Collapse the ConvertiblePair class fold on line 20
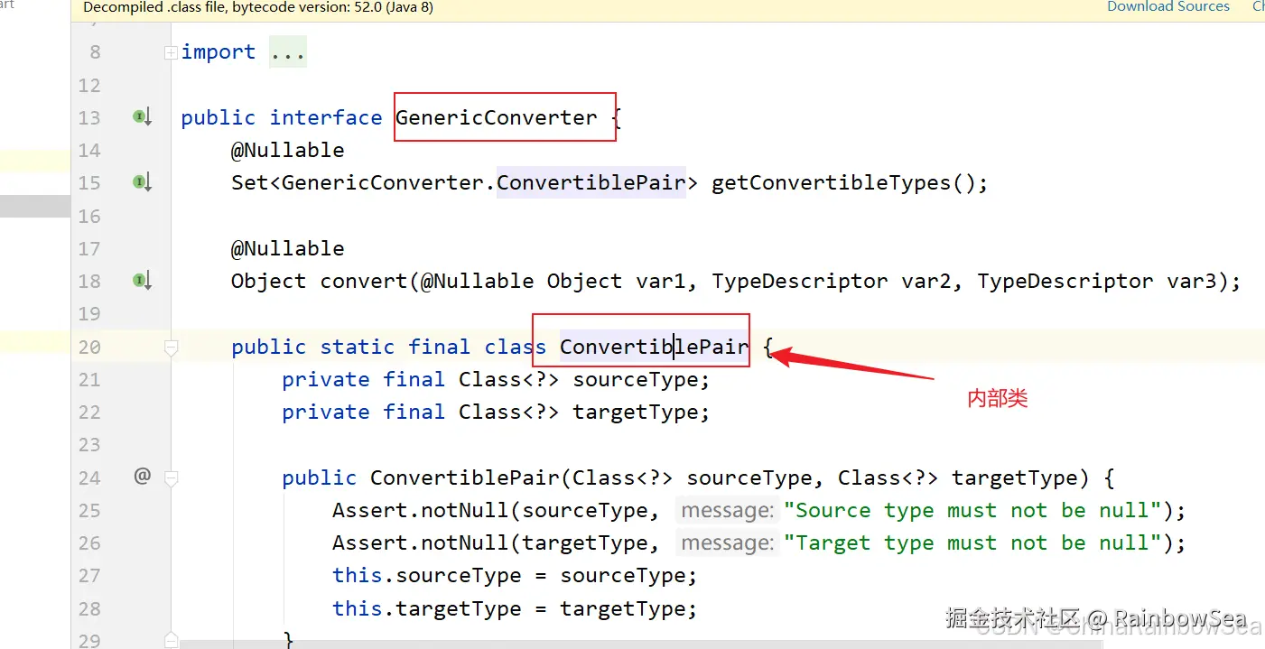 click(171, 348)
